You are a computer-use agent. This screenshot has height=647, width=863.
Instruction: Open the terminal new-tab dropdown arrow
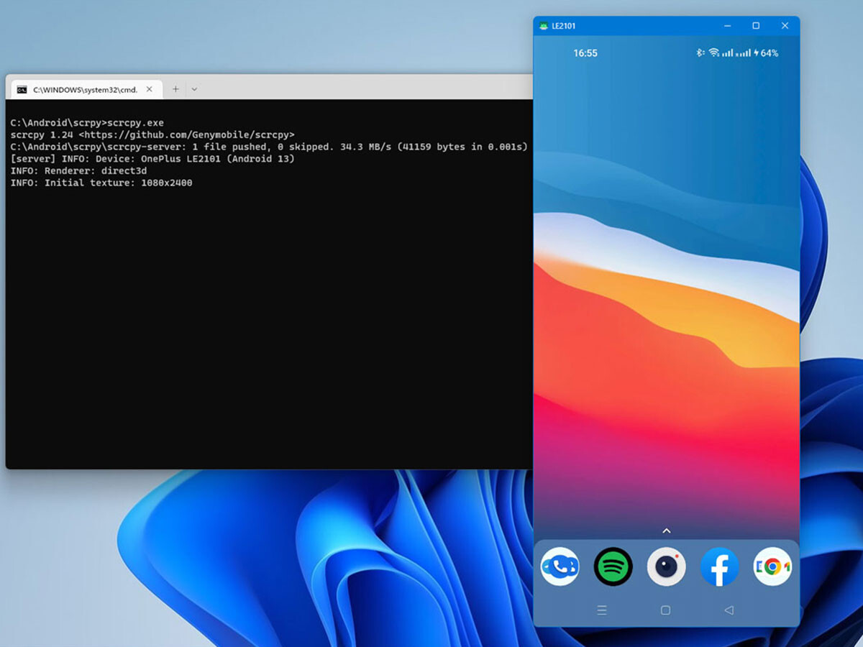click(194, 89)
